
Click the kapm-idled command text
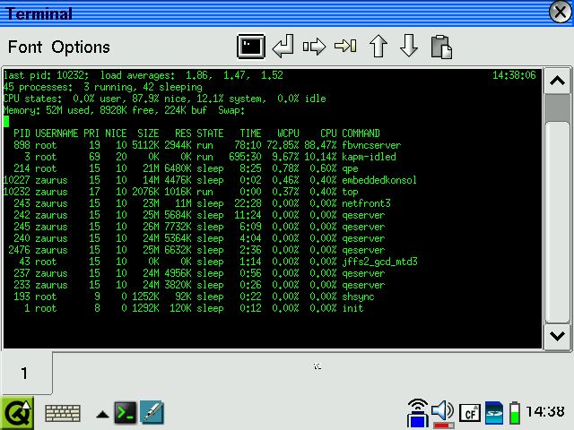[369, 157]
